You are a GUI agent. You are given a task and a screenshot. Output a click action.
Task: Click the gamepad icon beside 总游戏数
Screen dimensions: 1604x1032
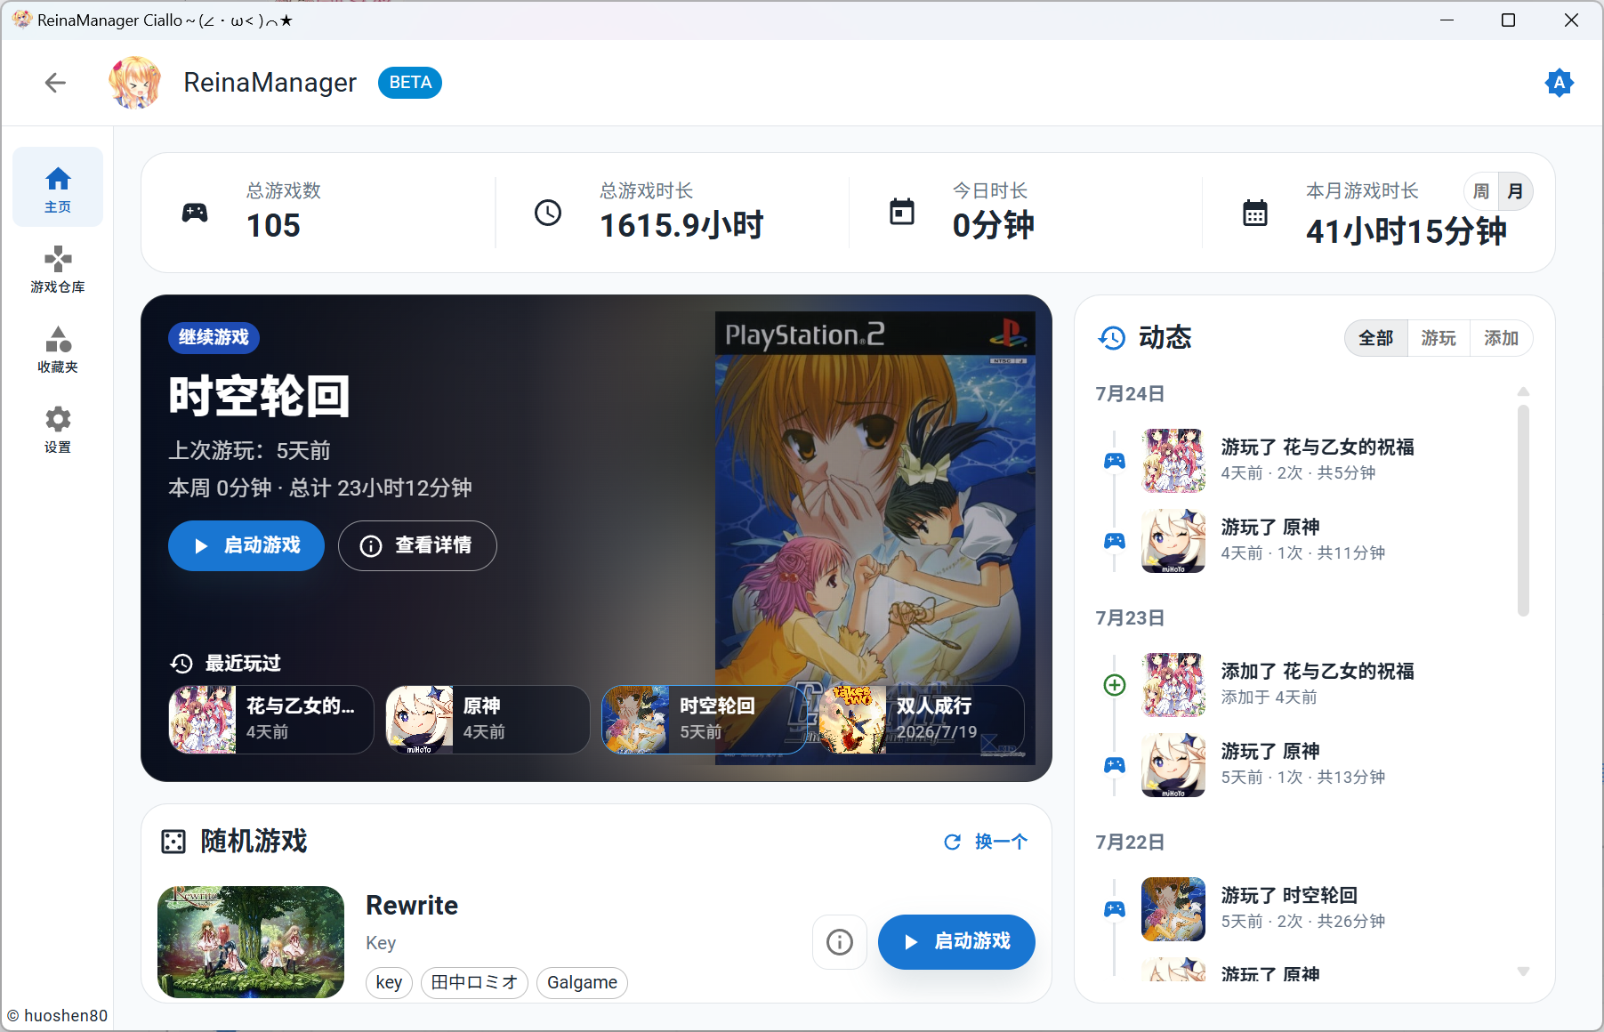tap(195, 213)
